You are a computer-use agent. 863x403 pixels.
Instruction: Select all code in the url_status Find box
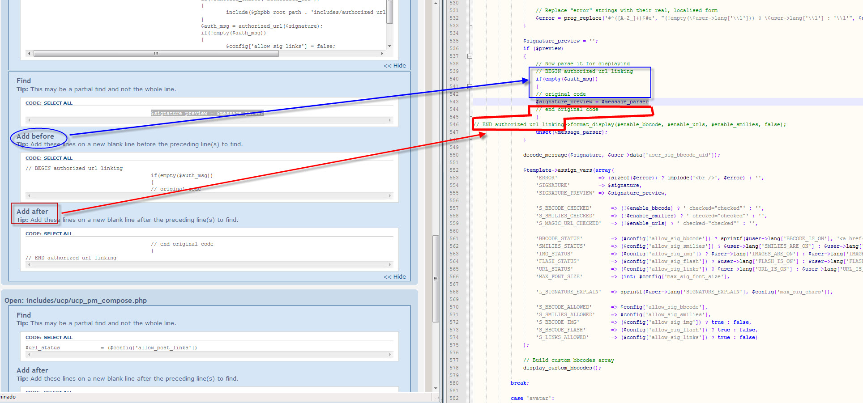pos(58,338)
